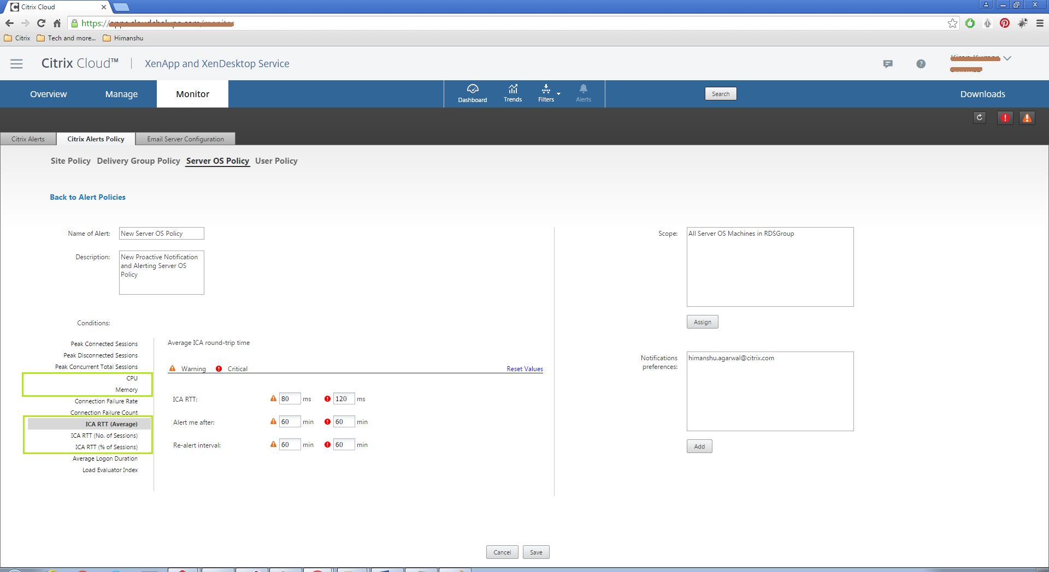
Task: Select the CPU condition
Action: (132, 378)
